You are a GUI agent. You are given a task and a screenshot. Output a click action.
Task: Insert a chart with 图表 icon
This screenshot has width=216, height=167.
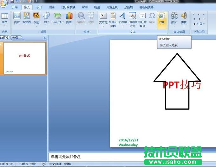tap(69, 16)
